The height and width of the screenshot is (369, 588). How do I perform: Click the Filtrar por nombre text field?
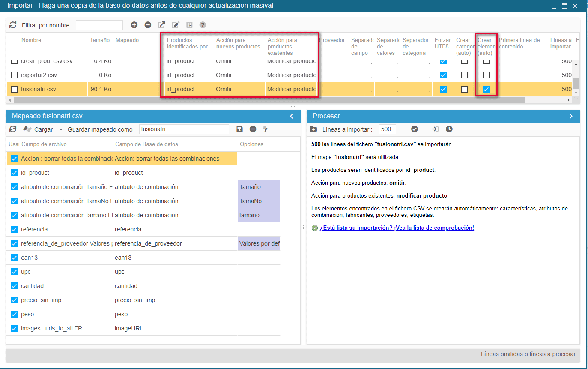click(99, 25)
